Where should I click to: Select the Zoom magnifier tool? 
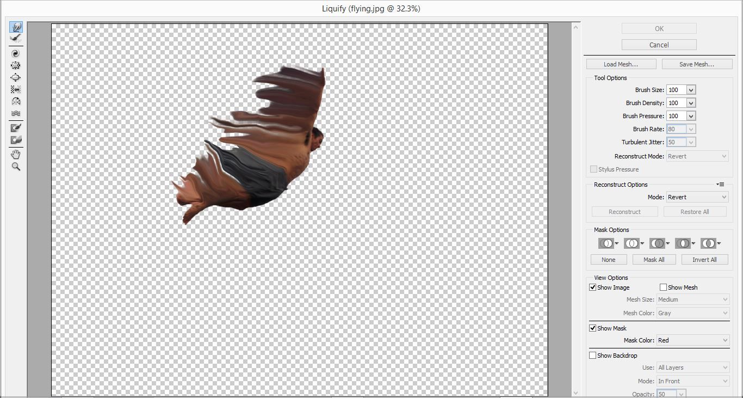click(x=16, y=167)
